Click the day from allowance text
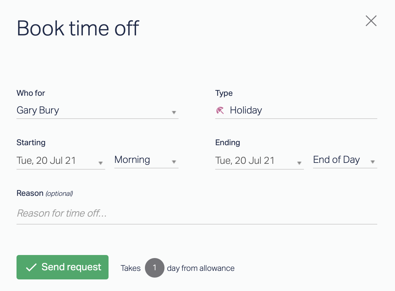This screenshot has width=395, height=291. 201,268
